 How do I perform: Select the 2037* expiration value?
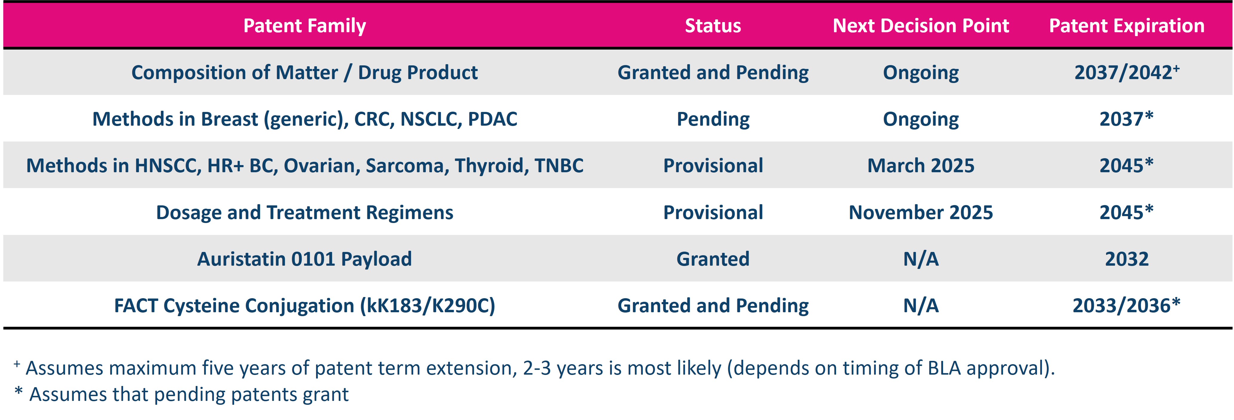pyautogui.click(x=1126, y=119)
